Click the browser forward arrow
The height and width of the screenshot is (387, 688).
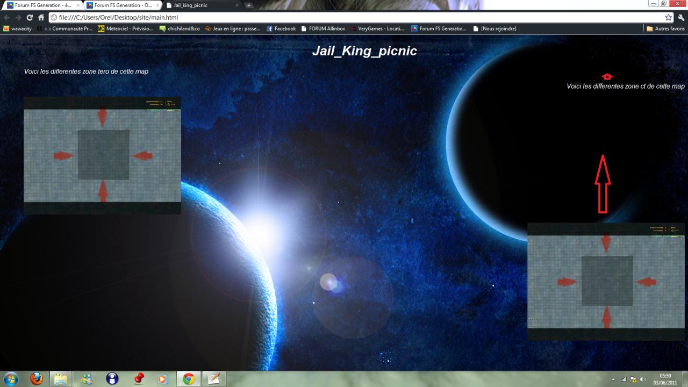[18, 18]
